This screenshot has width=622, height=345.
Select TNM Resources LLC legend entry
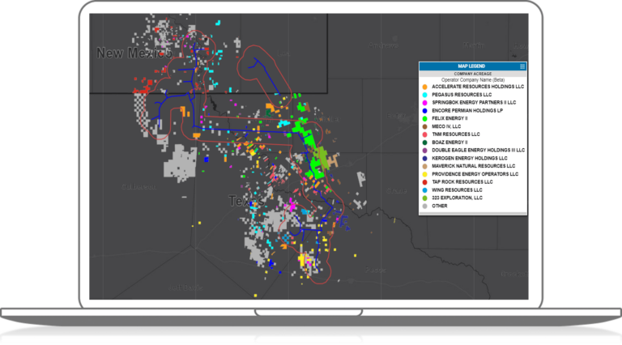coord(456,134)
